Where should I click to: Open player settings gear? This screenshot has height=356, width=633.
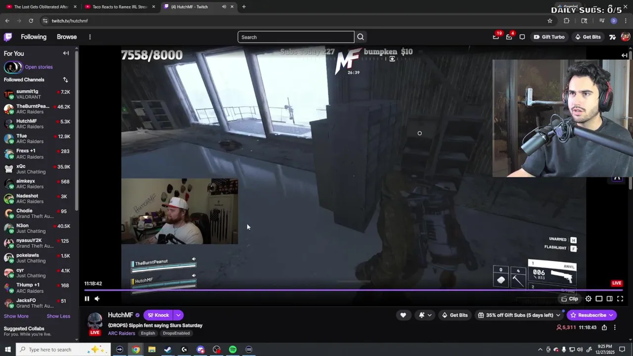pos(588,299)
